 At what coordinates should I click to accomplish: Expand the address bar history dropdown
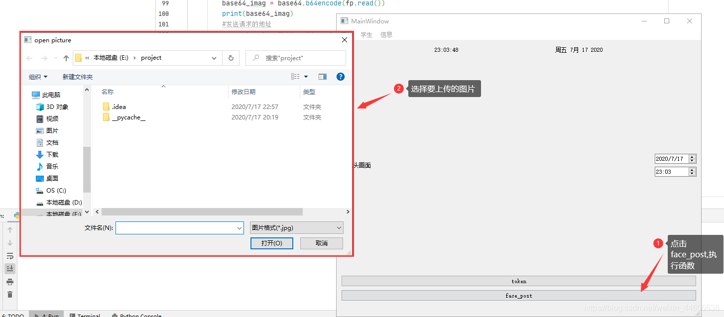pos(214,58)
